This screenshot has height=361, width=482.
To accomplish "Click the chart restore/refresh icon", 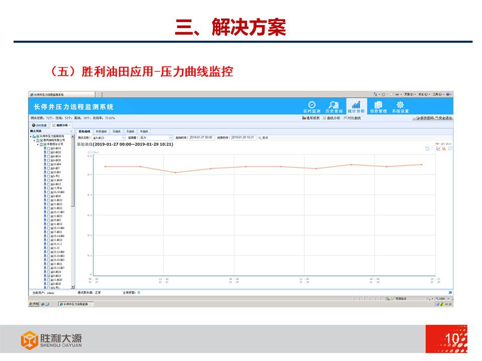I will [450, 148].
